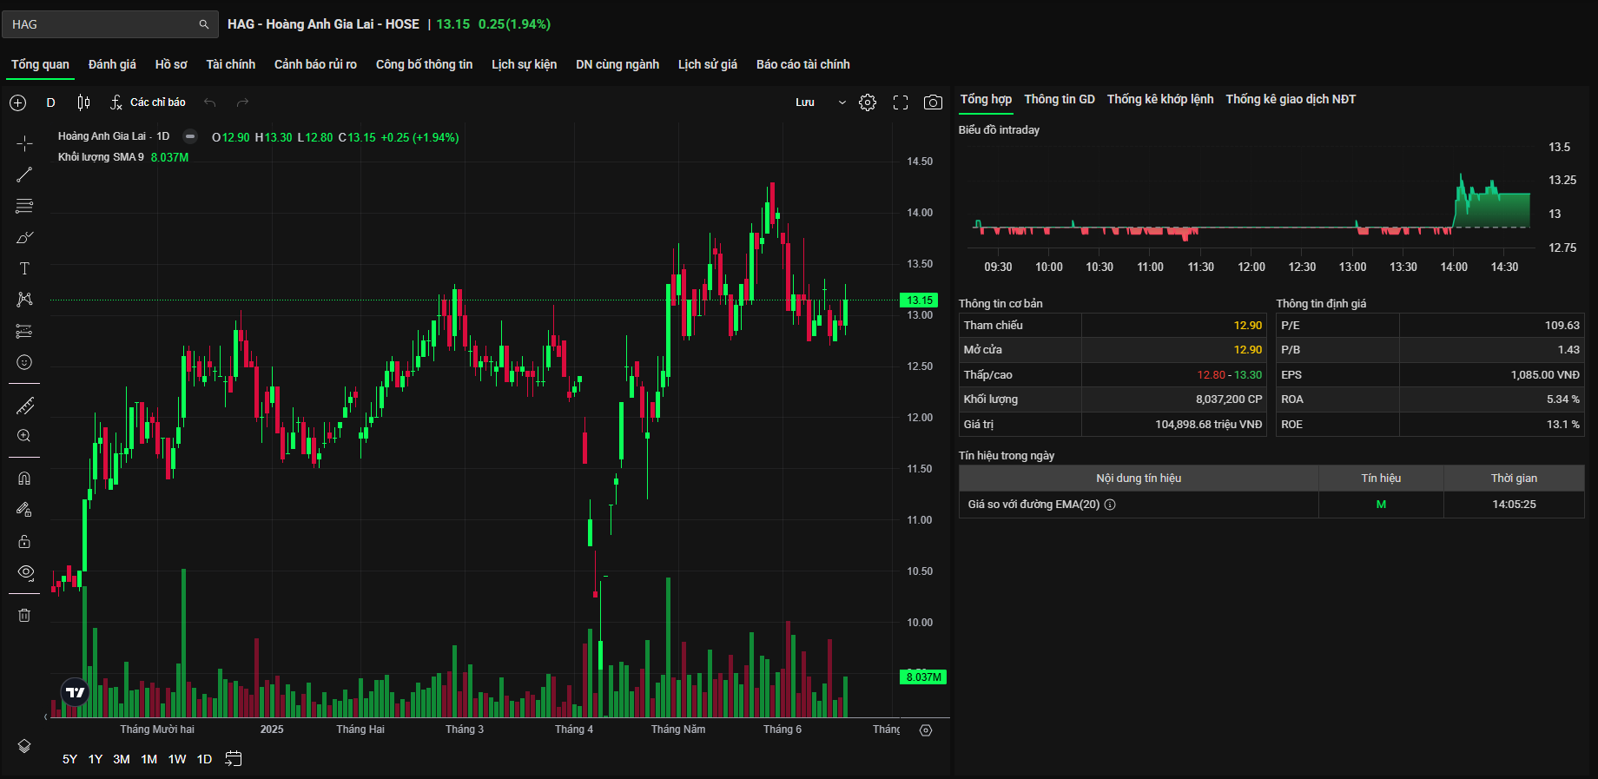The height and width of the screenshot is (779, 1598).
Task: Open the Lịch sự kiện tab
Action: point(524,64)
